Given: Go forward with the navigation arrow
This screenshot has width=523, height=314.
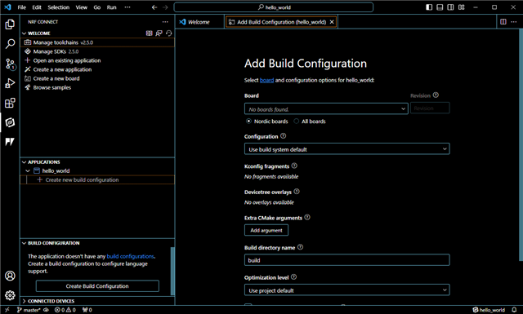Looking at the screenshot, I should coord(165,7).
